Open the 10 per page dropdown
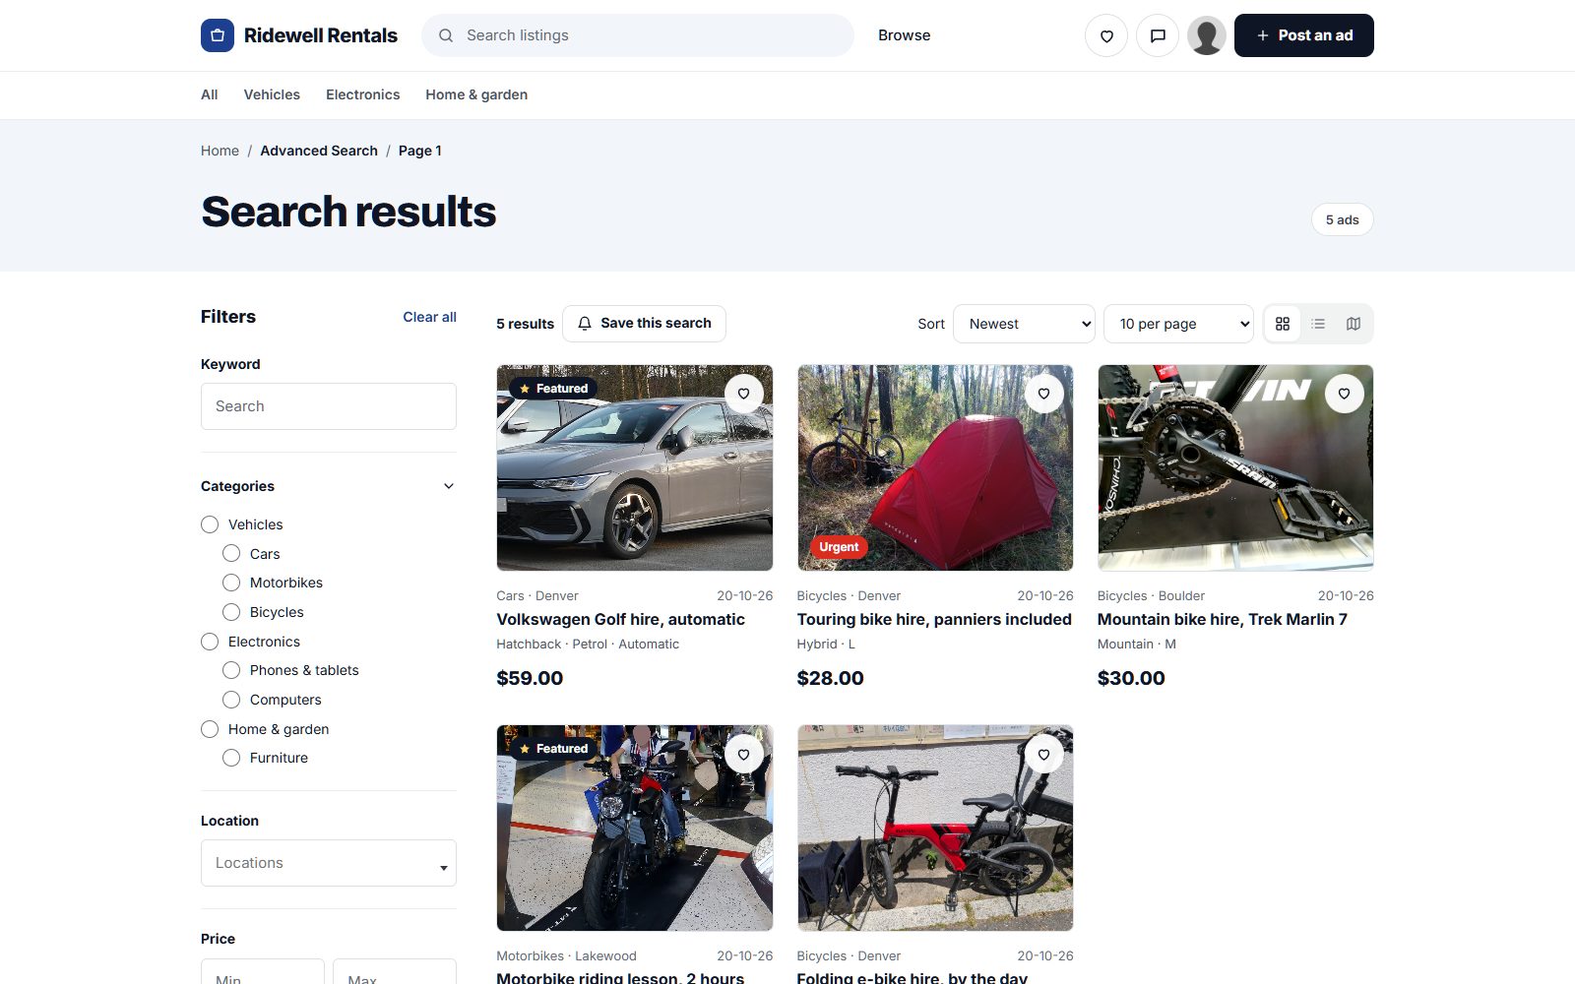The width and height of the screenshot is (1575, 984). coord(1178,324)
